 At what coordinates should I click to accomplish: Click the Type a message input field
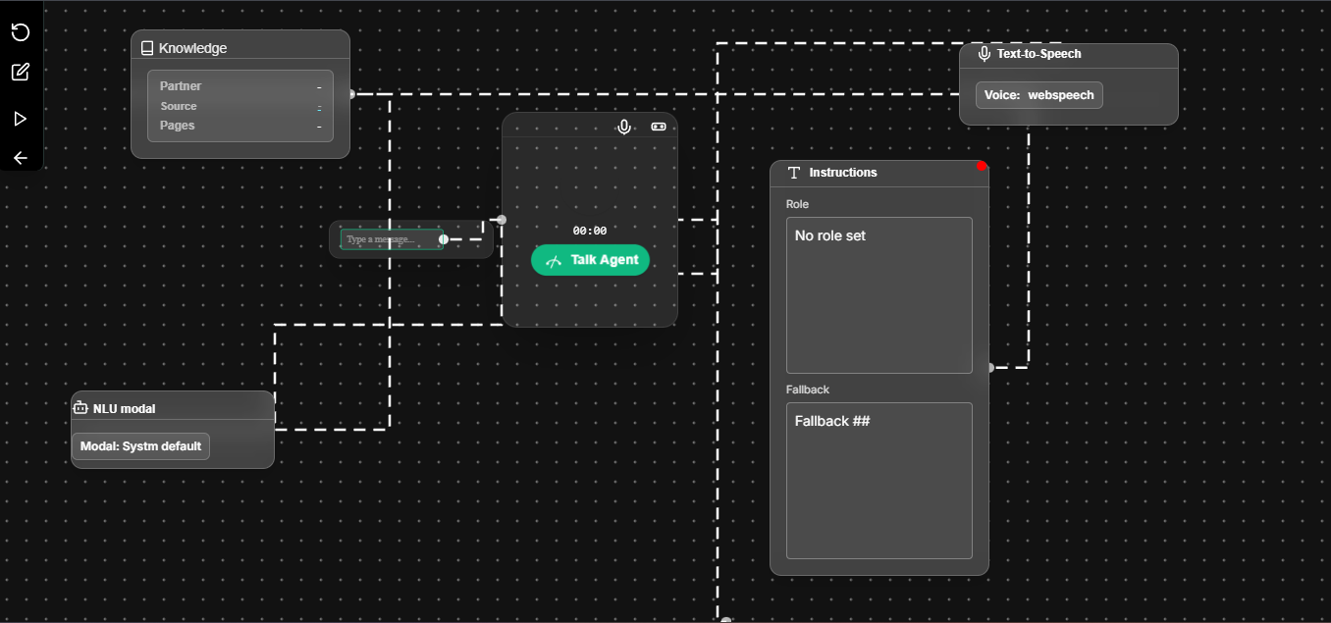pyautogui.click(x=390, y=238)
